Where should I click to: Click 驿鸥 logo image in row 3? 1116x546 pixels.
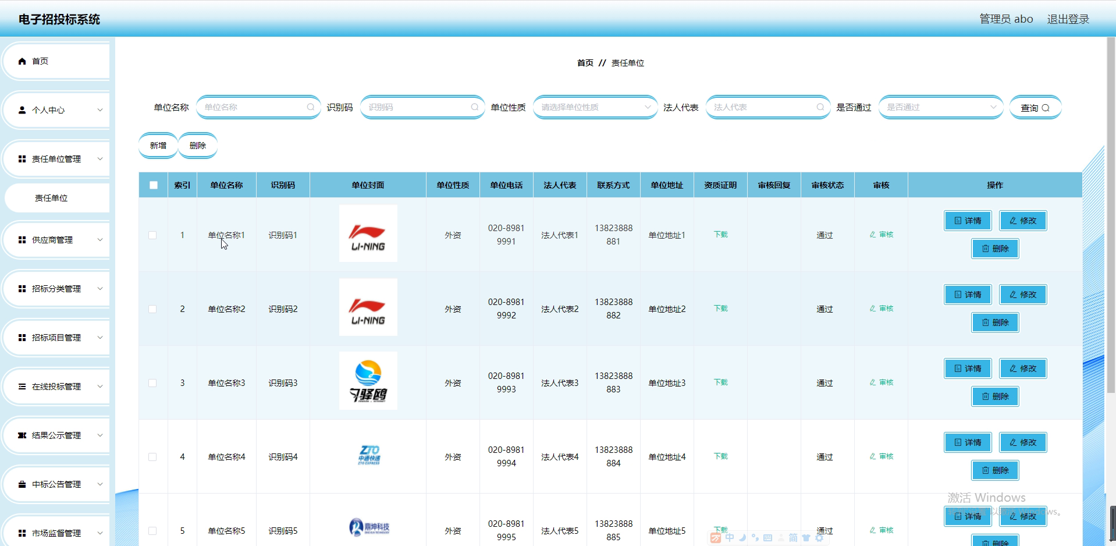point(368,381)
